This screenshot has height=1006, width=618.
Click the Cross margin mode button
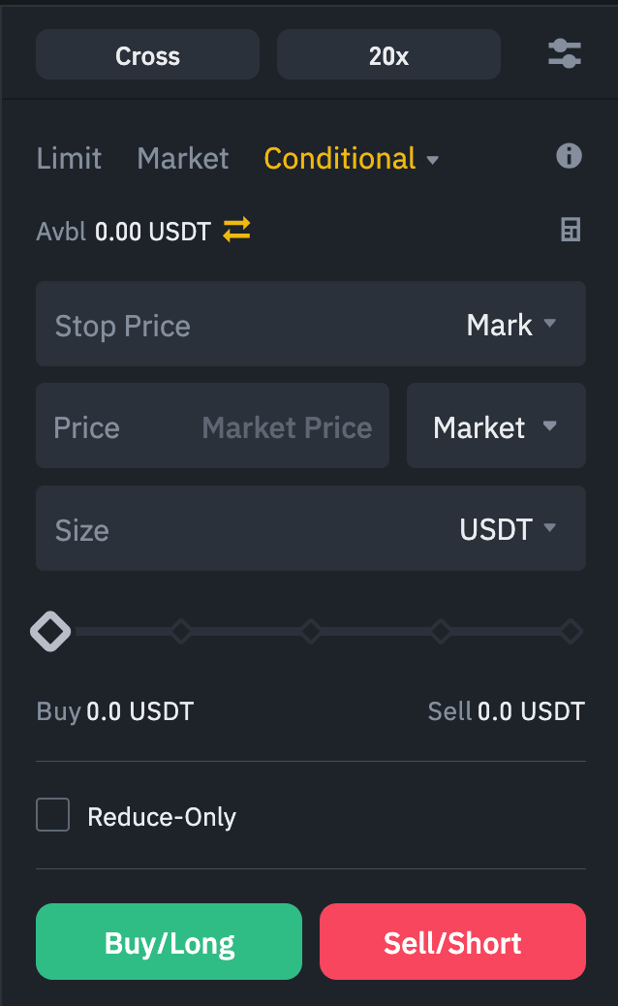point(147,55)
